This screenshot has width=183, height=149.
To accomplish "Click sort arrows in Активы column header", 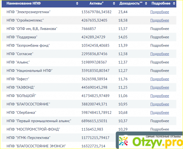I will click(x=114, y=4).
